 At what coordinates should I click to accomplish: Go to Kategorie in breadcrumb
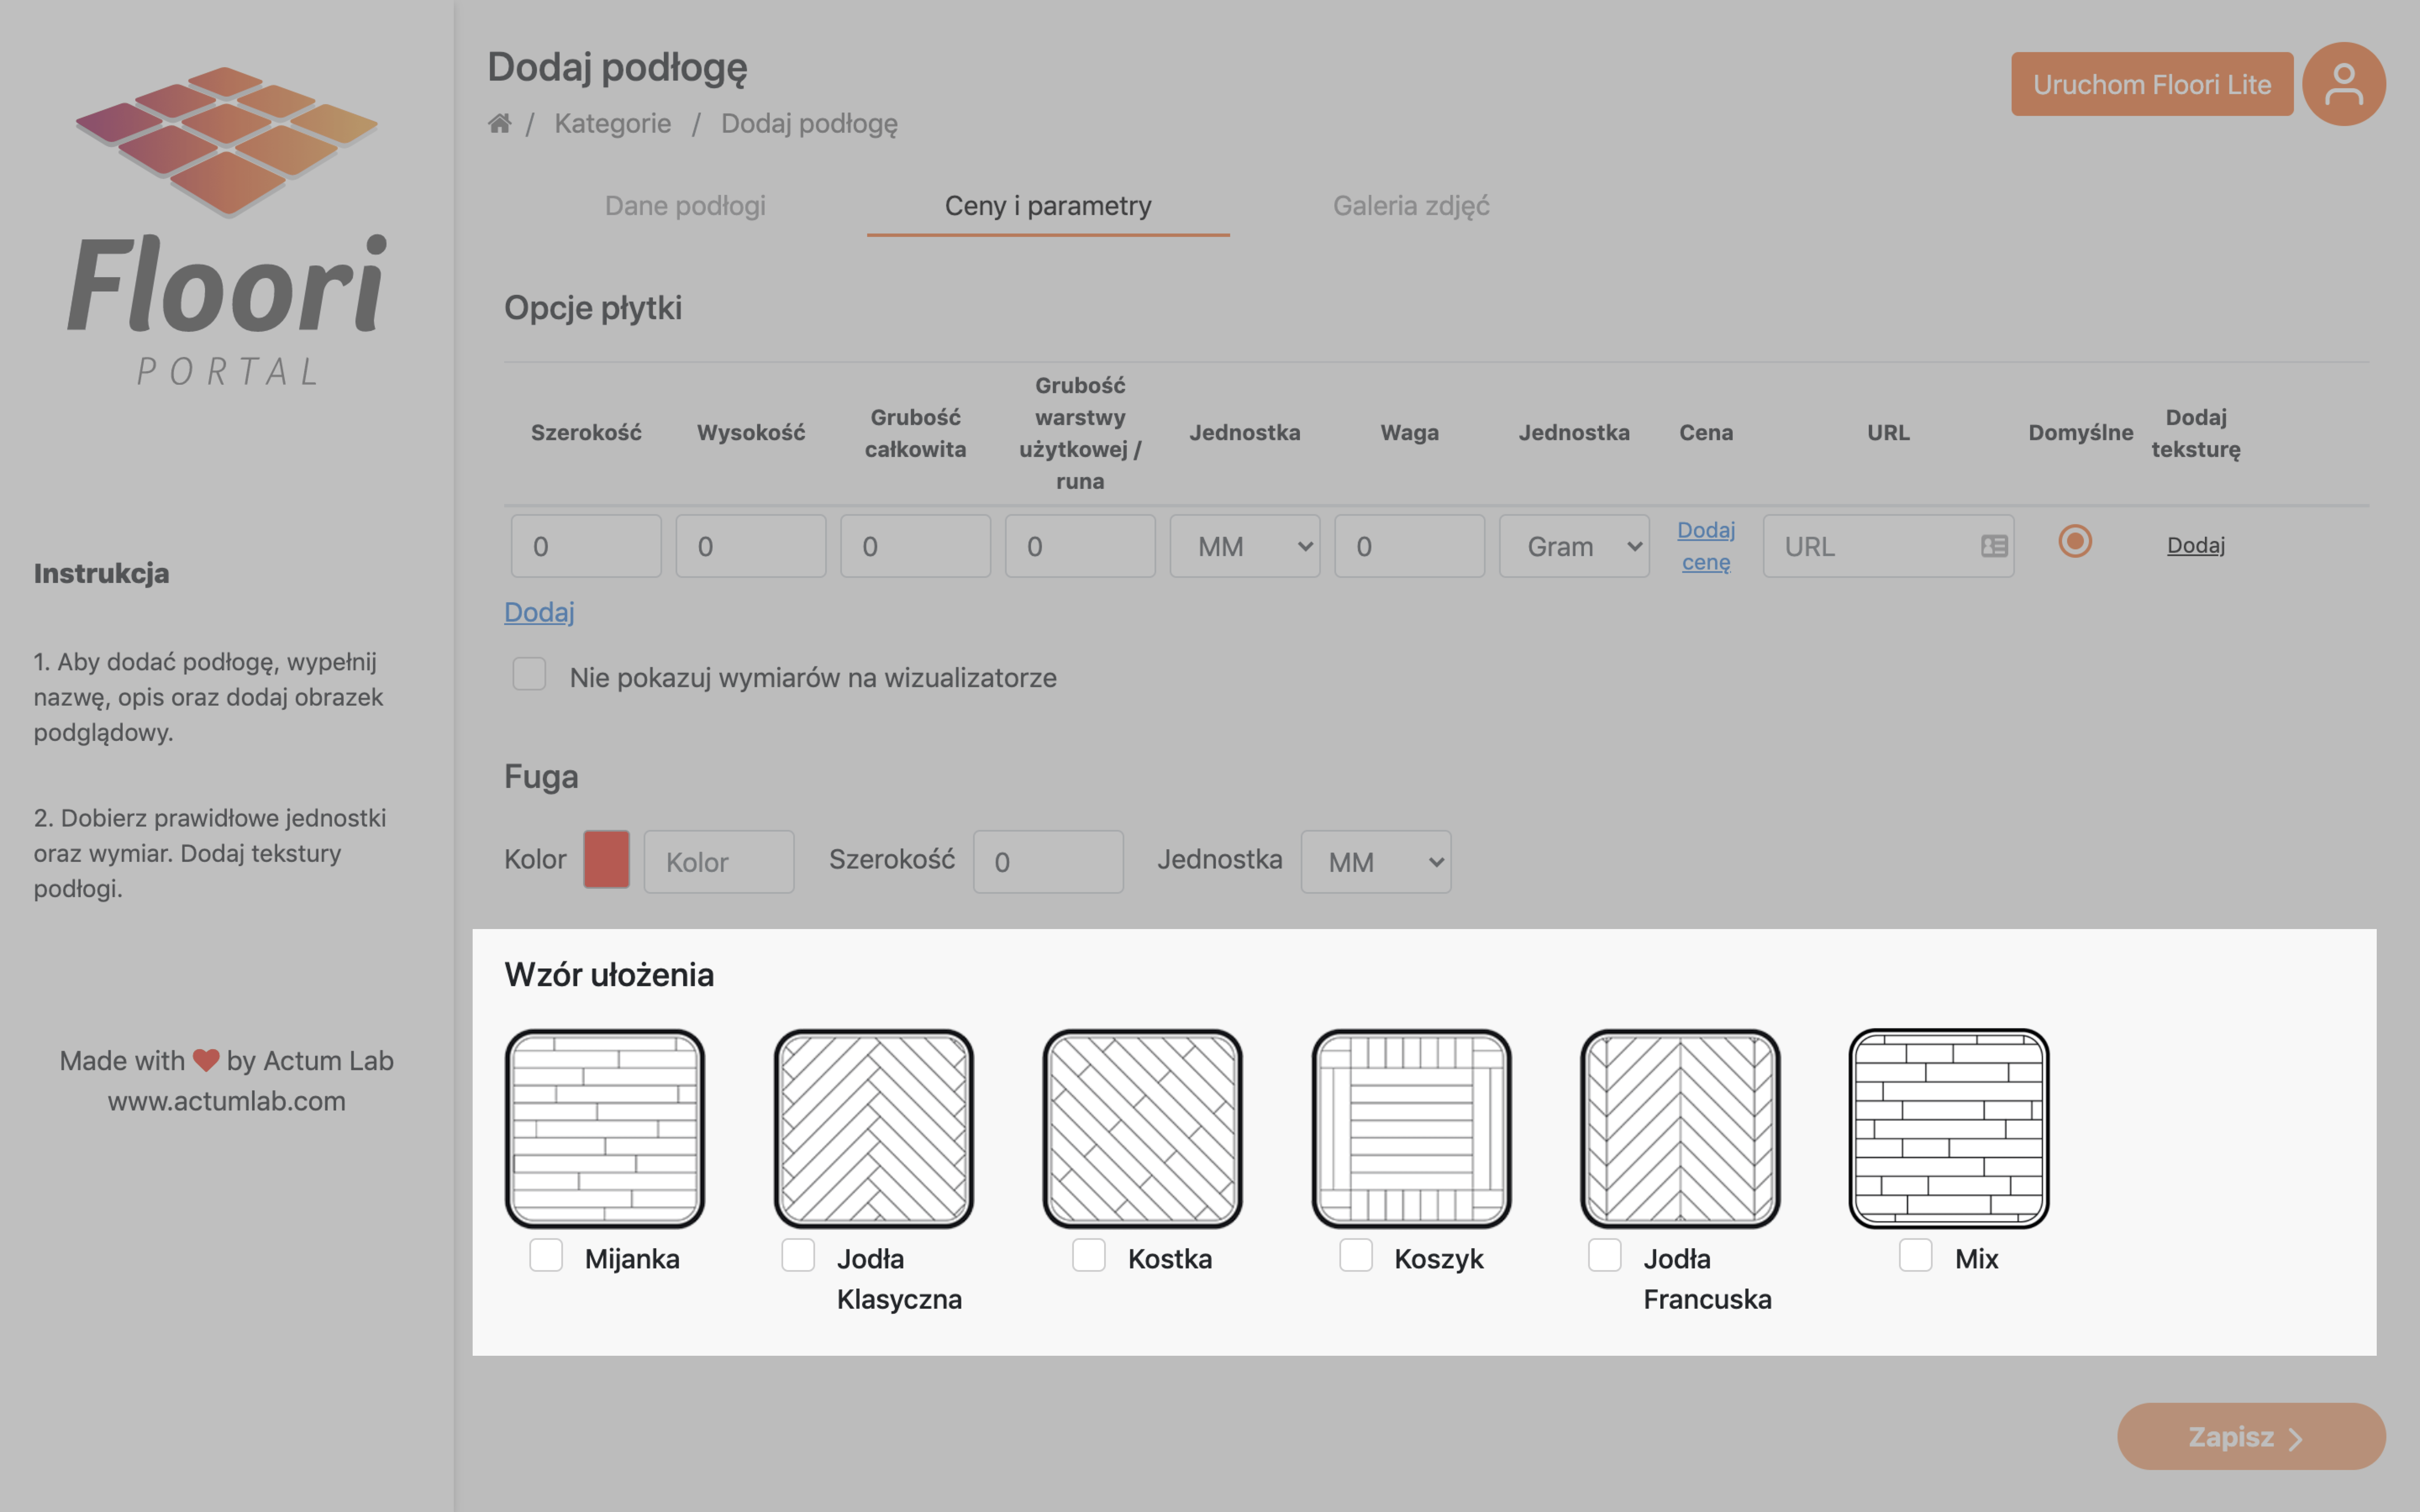613,124
